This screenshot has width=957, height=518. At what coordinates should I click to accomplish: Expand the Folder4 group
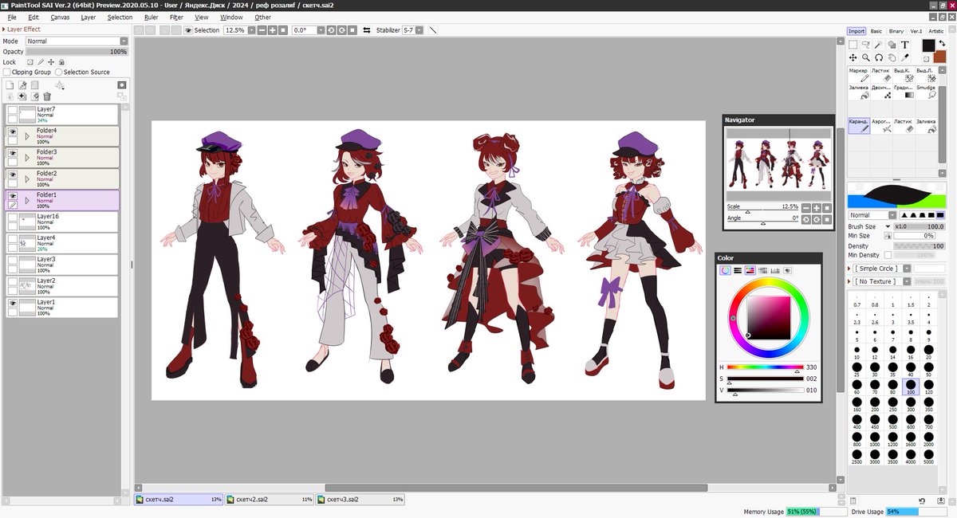pyautogui.click(x=26, y=136)
